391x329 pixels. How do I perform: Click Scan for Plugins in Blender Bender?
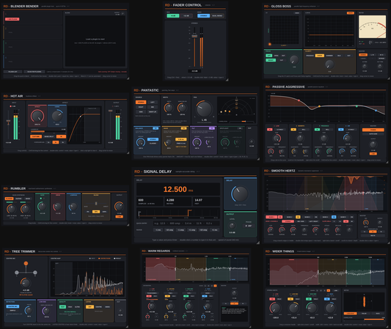(34, 72)
